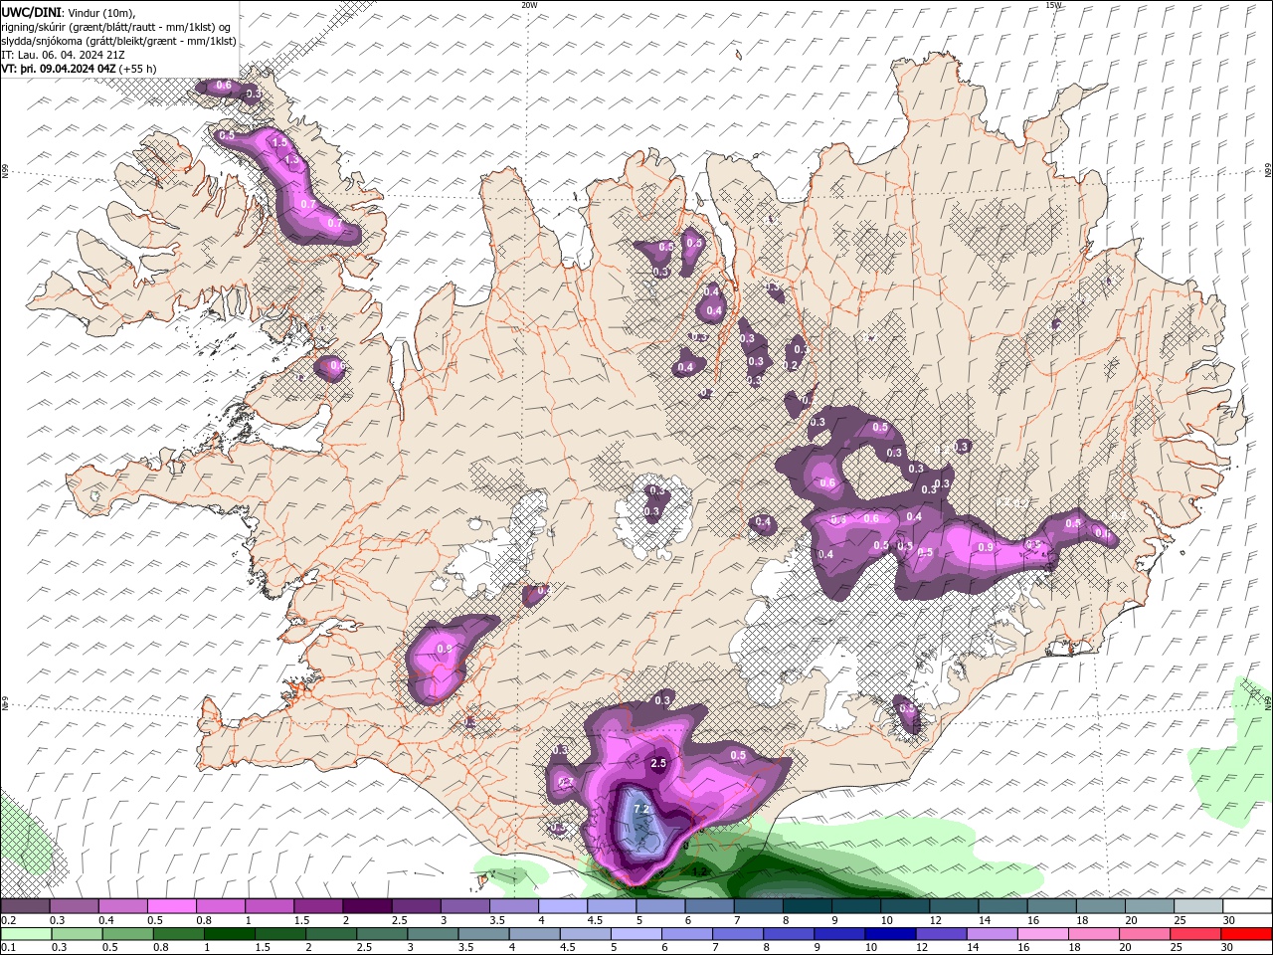The image size is (1273, 955).
Task: Select the 2 darkest purple snow scale swatch
Action: pyautogui.click(x=366, y=906)
